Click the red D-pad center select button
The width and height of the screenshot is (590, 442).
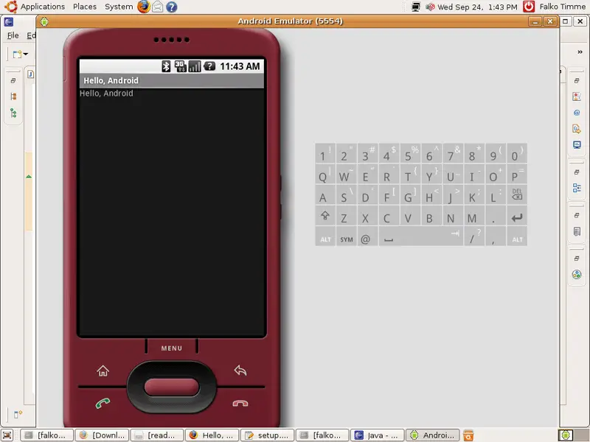[x=172, y=387]
